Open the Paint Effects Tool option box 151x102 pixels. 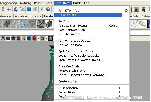click(126, 11)
